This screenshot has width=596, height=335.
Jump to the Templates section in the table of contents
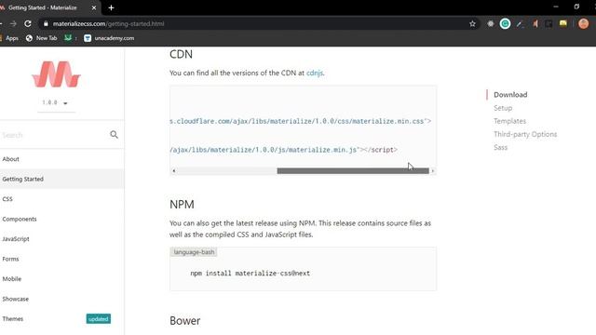(509, 121)
